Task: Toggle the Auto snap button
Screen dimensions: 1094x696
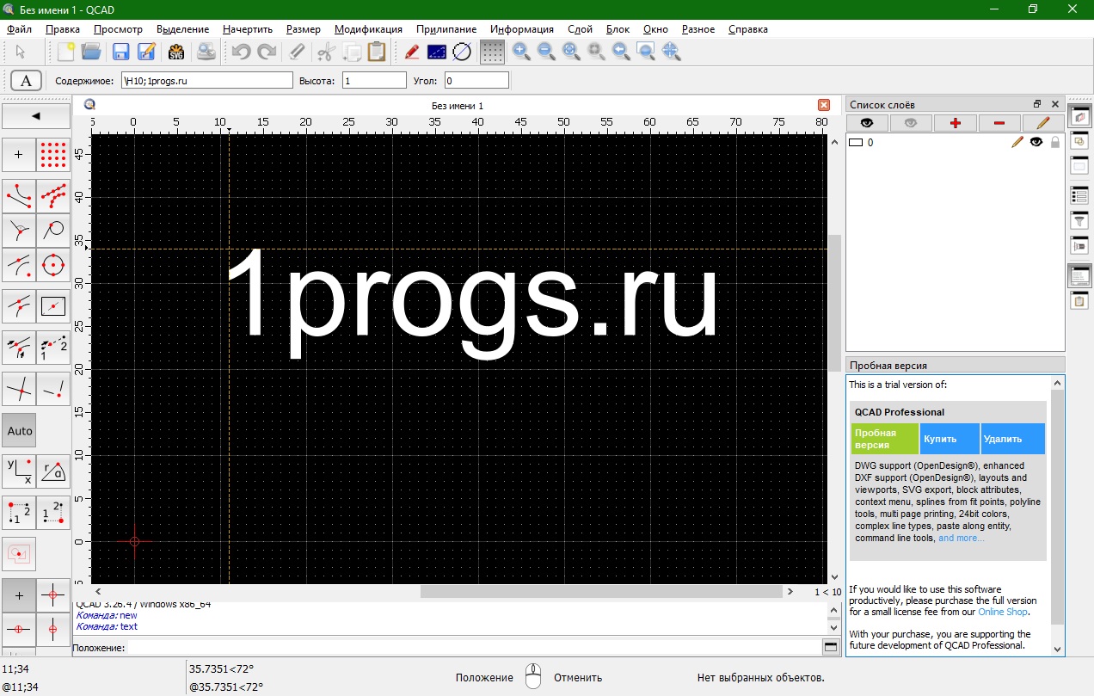Action: point(19,430)
